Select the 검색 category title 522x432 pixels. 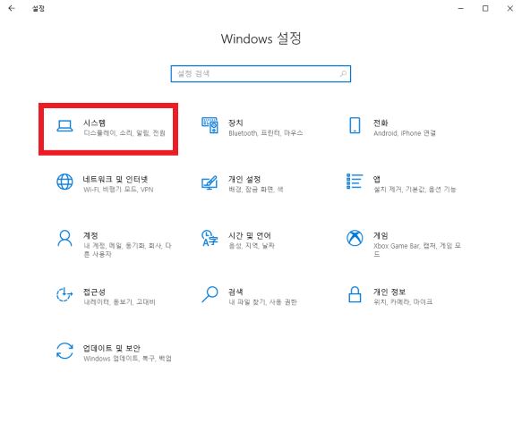pyautogui.click(x=235, y=292)
